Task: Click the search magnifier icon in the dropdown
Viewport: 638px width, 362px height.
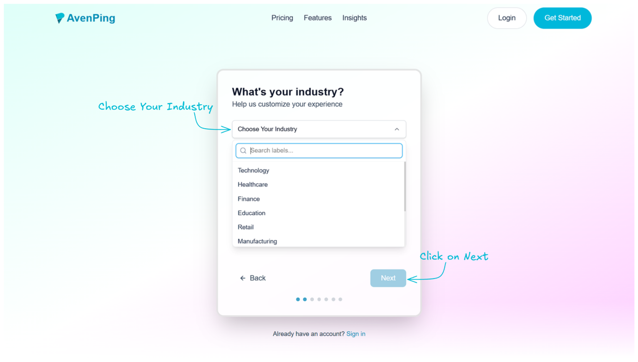Action: point(243,150)
